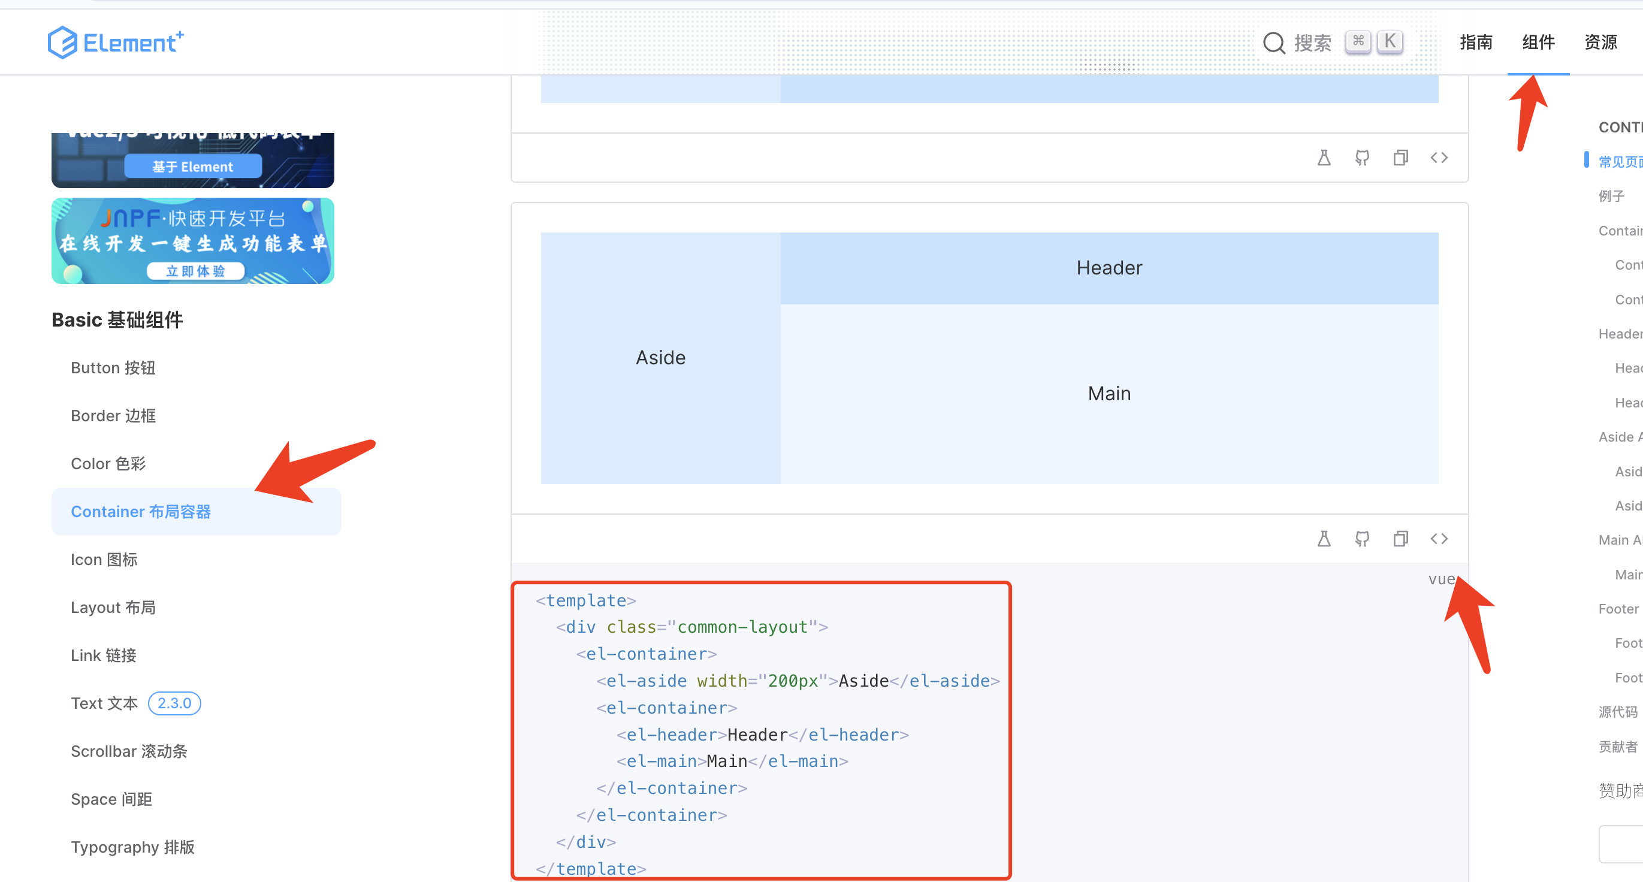The image size is (1643, 882).
Task: Open playground flask icon above code block
Action: pos(1324,539)
